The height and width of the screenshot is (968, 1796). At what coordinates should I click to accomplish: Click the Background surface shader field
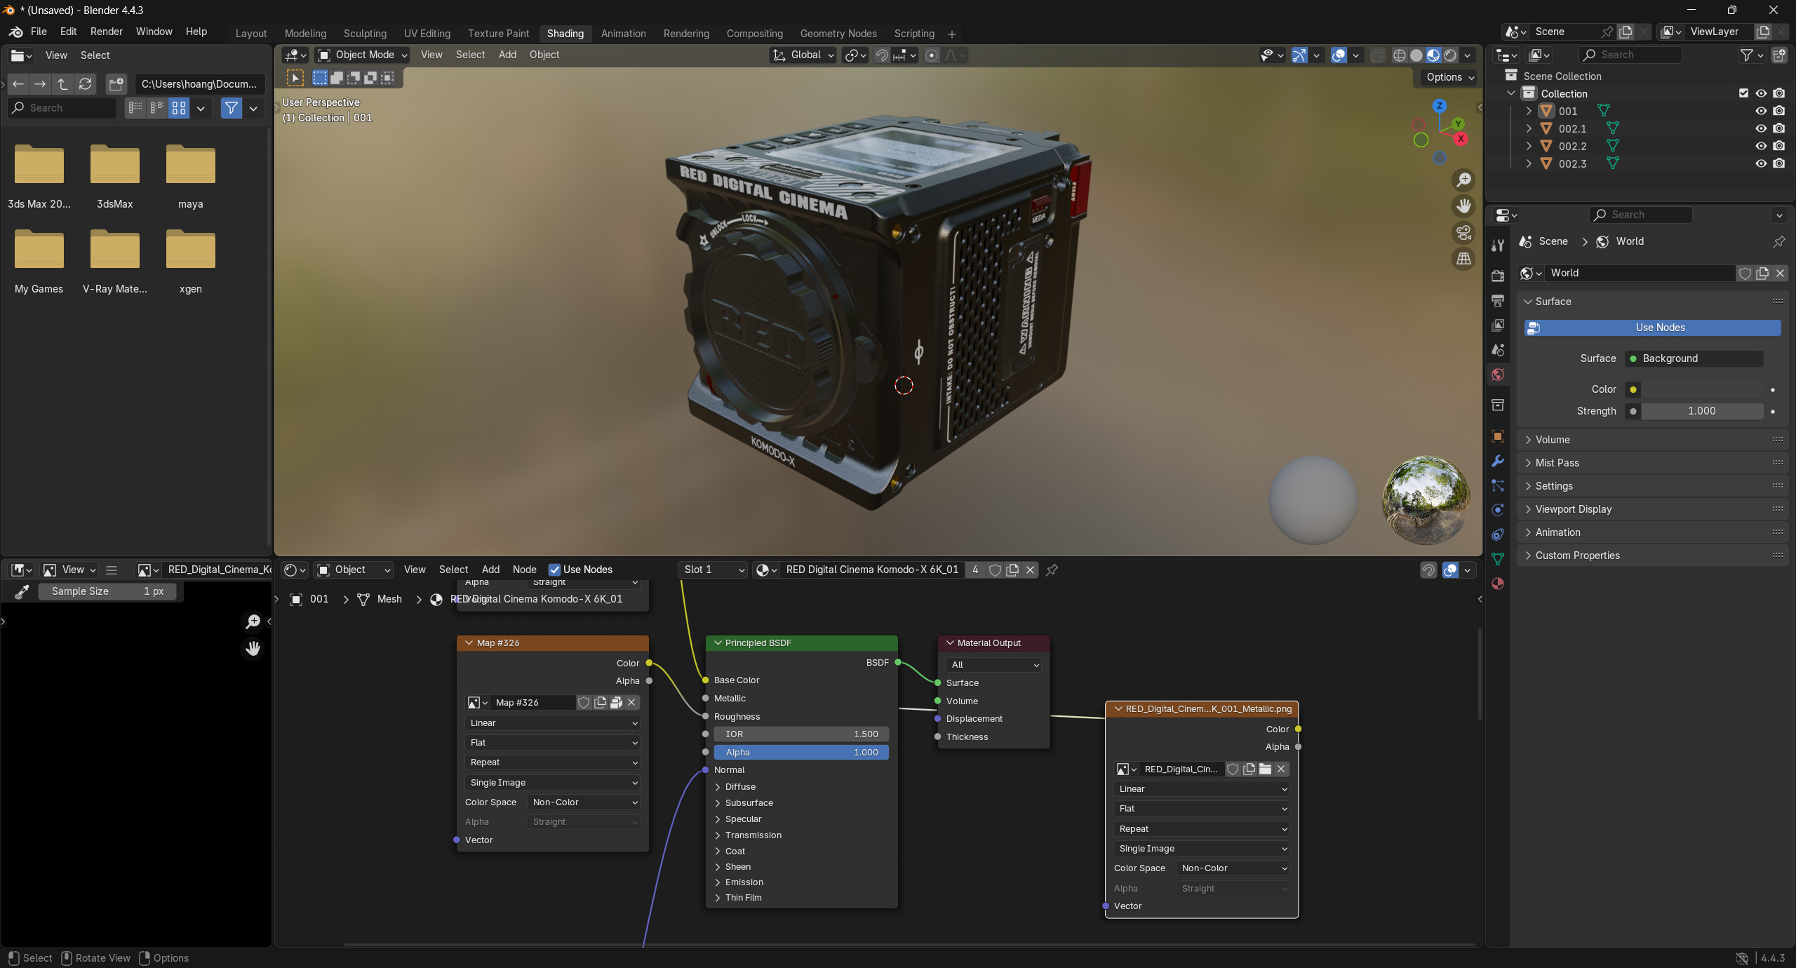point(1694,358)
